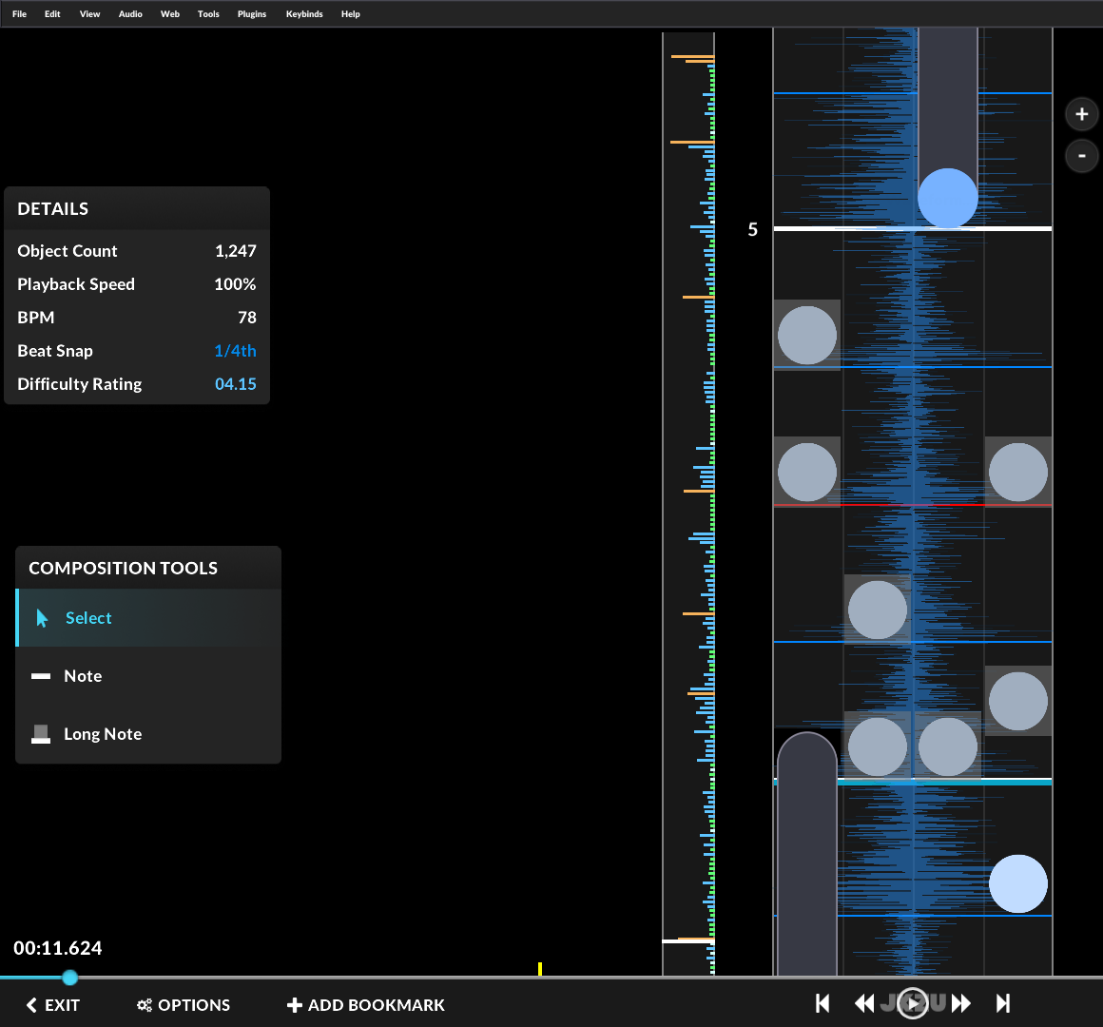The height and width of the screenshot is (1027, 1103).
Task: Change the Beat Snap 1/4th value
Action: [x=235, y=351]
